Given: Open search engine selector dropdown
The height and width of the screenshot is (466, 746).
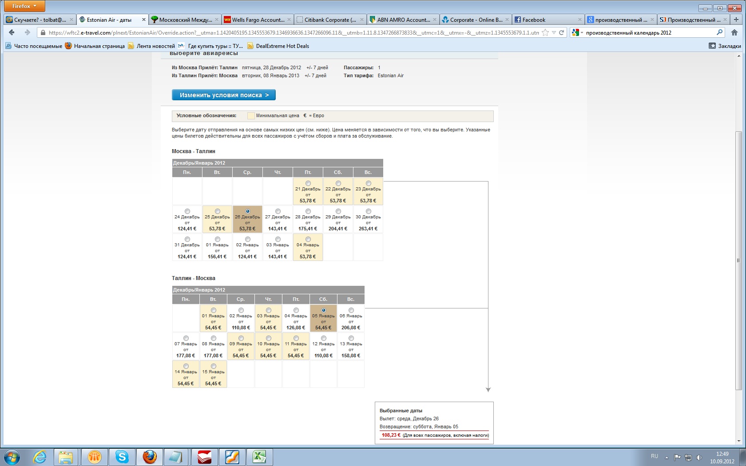Looking at the screenshot, I should click(577, 32).
